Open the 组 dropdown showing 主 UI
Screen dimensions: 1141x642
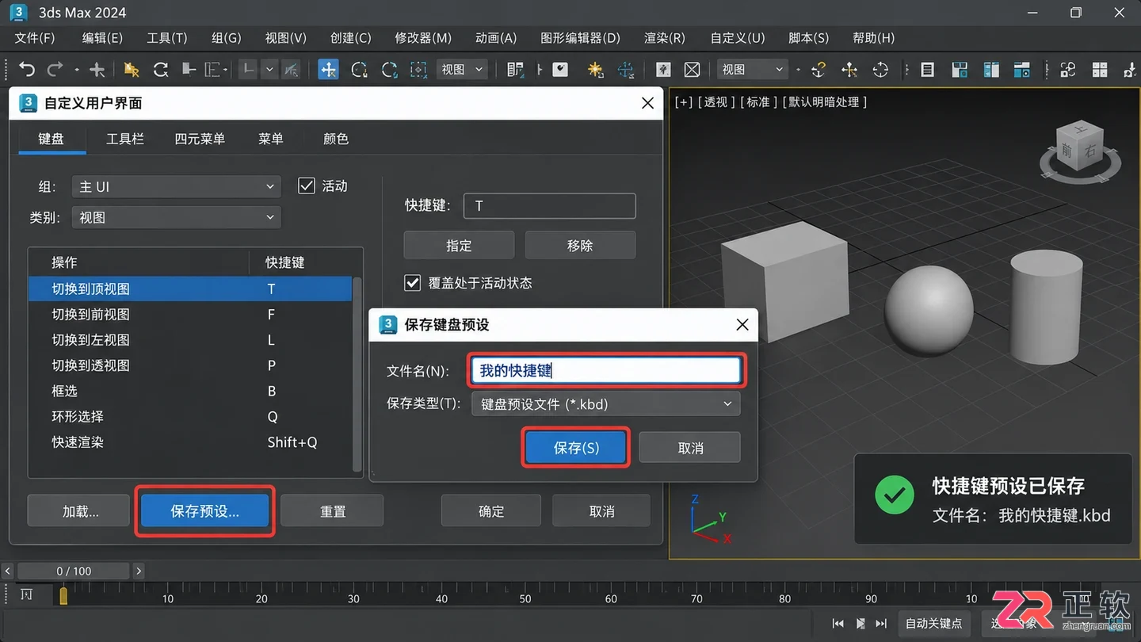pyautogui.click(x=176, y=187)
